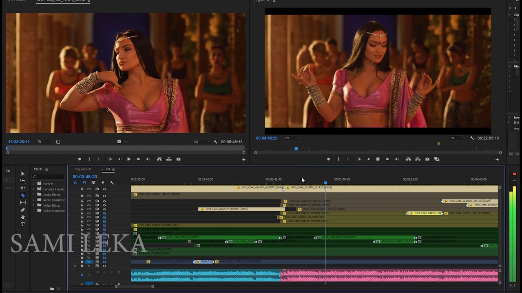This screenshot has width=522, height=293.
Task: Open Button Editor plus in Source Monitor
Action: (x=244, y=160)
